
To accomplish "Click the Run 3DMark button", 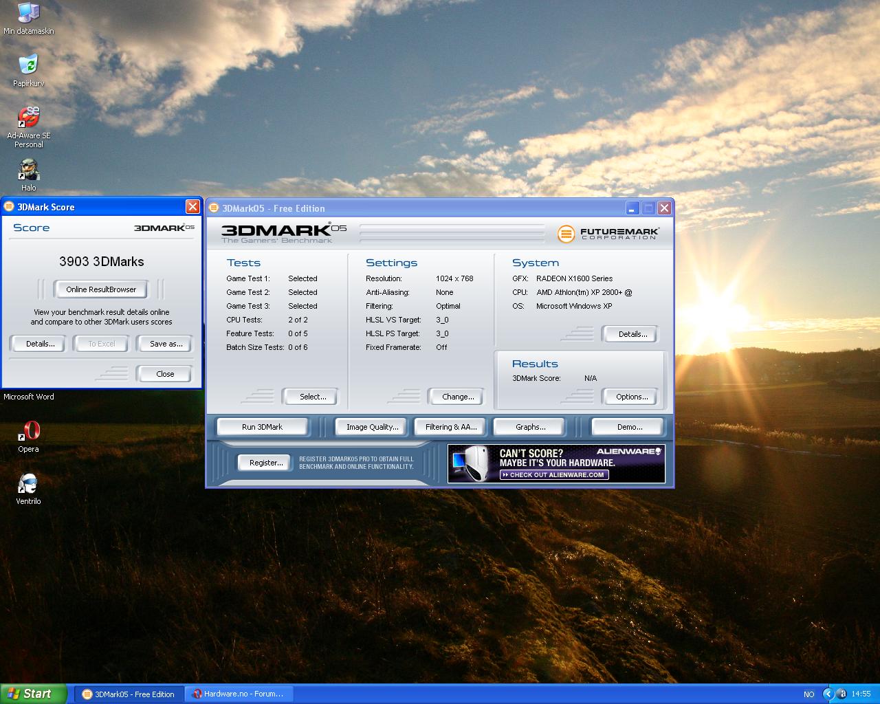I will tap(262, 427).
